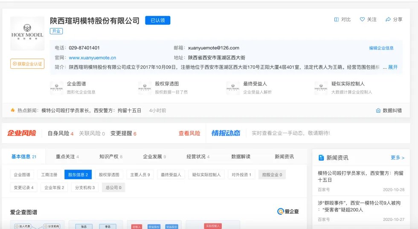Select the 分支机构 3 sub-tab
Screen dimensions: 418x229
85,187
